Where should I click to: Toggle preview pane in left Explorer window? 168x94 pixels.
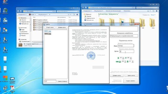pos(74,15)
